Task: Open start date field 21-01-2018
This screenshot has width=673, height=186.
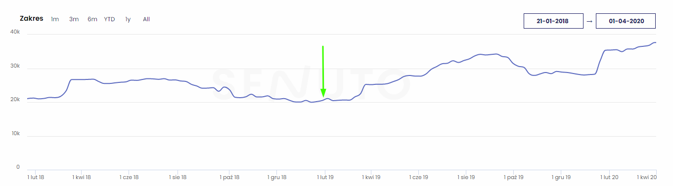Action: [x=553, y=21]
